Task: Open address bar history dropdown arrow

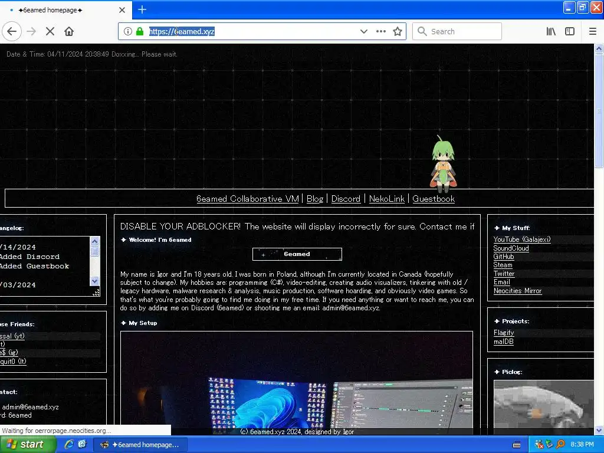Action: point(363,31)
